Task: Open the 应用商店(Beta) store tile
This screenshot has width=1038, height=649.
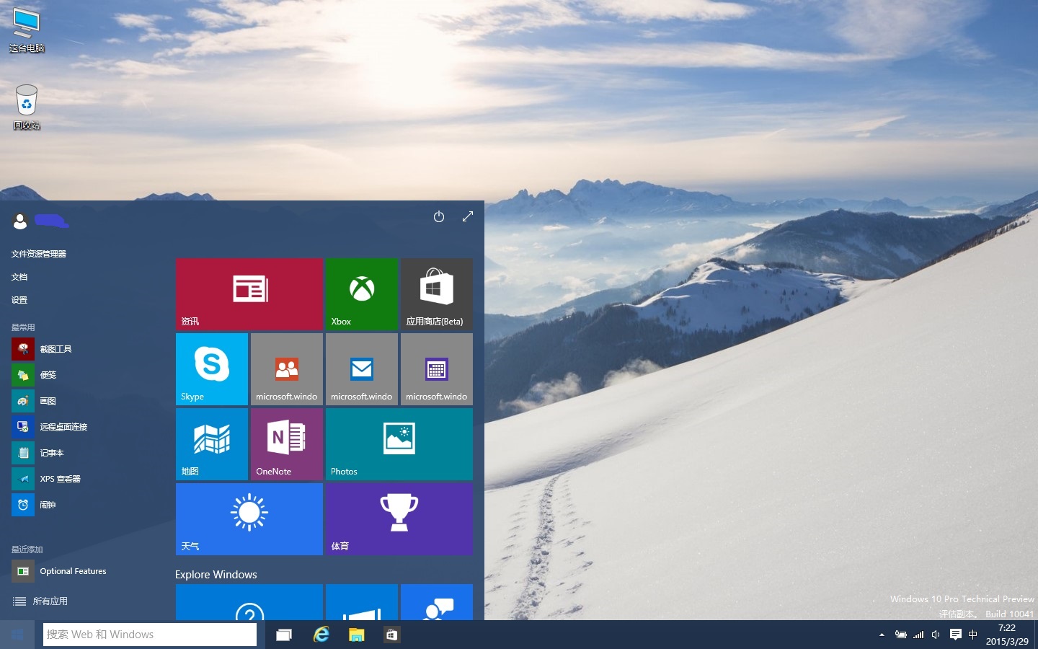Action: 436,293
